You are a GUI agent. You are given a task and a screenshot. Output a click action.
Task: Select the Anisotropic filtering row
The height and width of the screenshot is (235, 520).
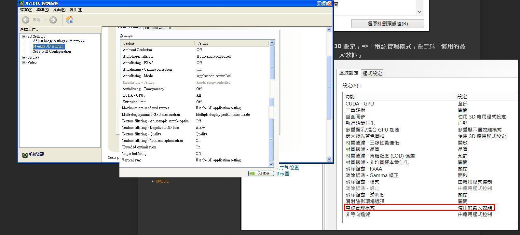pos(195,56)
